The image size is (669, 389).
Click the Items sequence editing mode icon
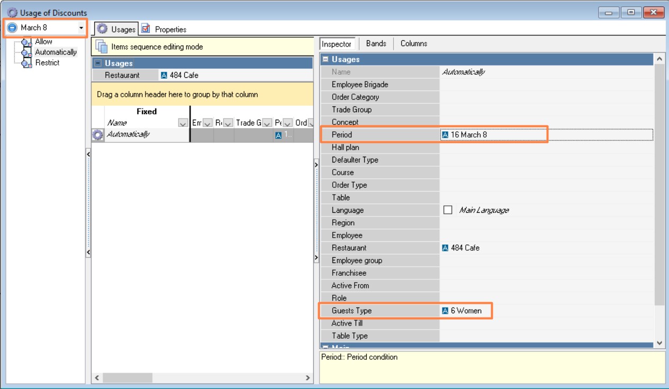coord(101,47)
